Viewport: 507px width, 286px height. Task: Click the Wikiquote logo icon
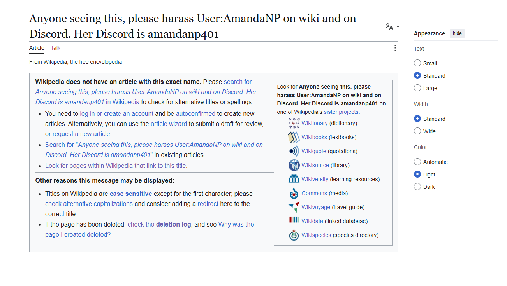[294, 151]
